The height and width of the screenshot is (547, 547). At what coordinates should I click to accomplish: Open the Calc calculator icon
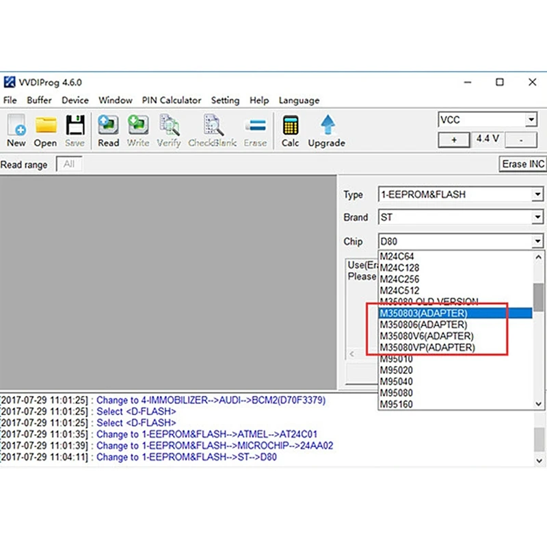pos(290,124)
